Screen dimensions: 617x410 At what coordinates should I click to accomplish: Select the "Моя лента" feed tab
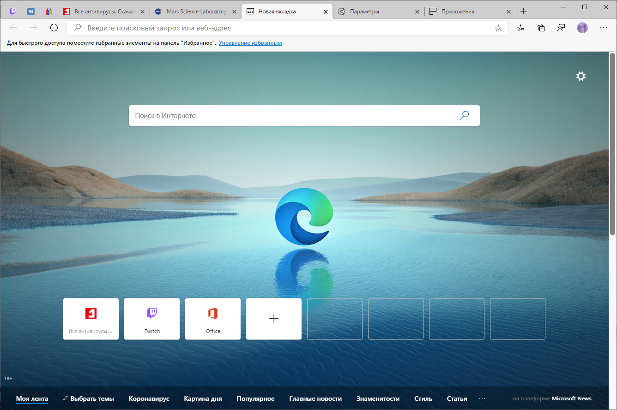coord(32,398)
